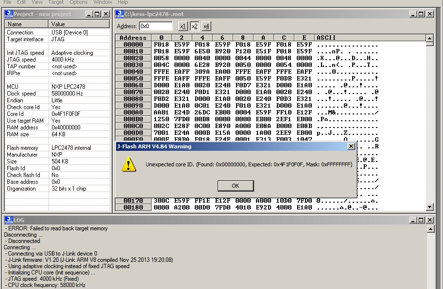Image resolution: width=443 pixels, height=289 pixels.
Task: Click hex value AA01 in row 000A0
Action: tap(161, 112)
